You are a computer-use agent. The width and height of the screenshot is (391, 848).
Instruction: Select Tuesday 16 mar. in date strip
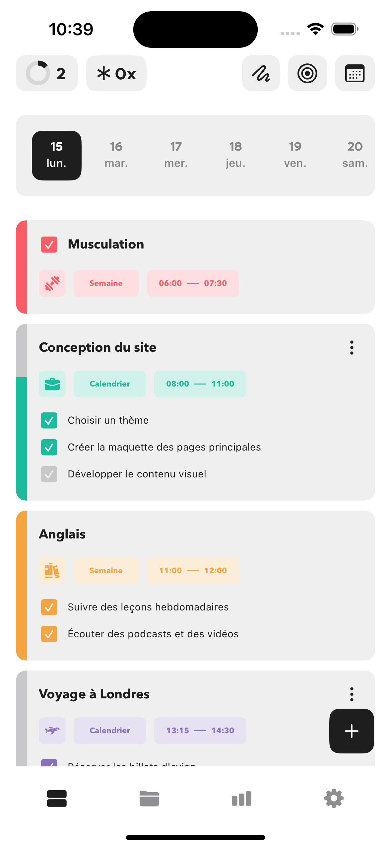coord(116,155)
